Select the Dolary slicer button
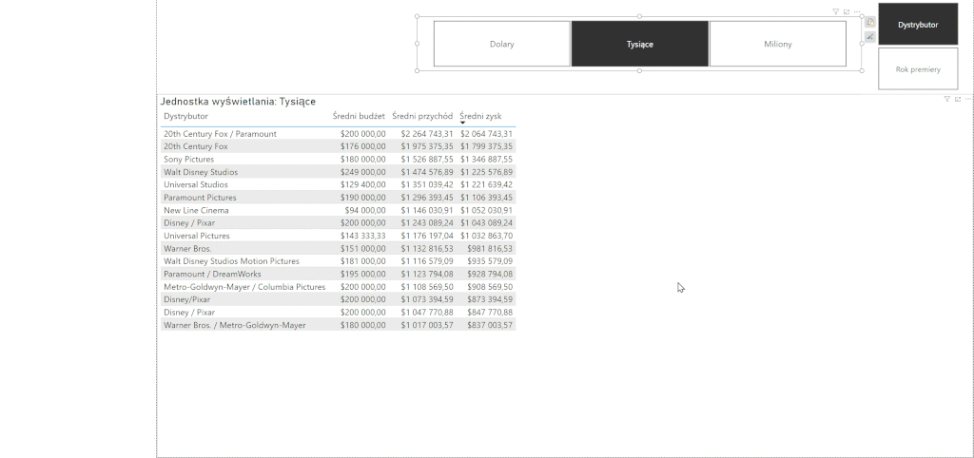 (x=502, y=44)
